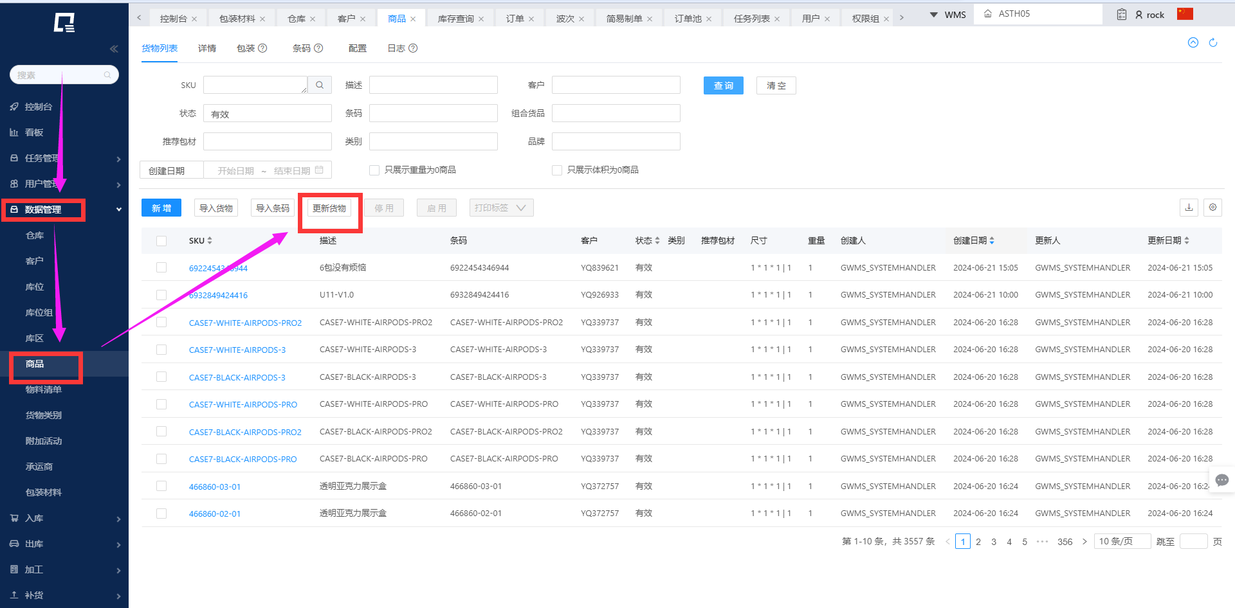Close the 控制台 tab
Viewport: 1235px width, 608px height.
(194, 19)
